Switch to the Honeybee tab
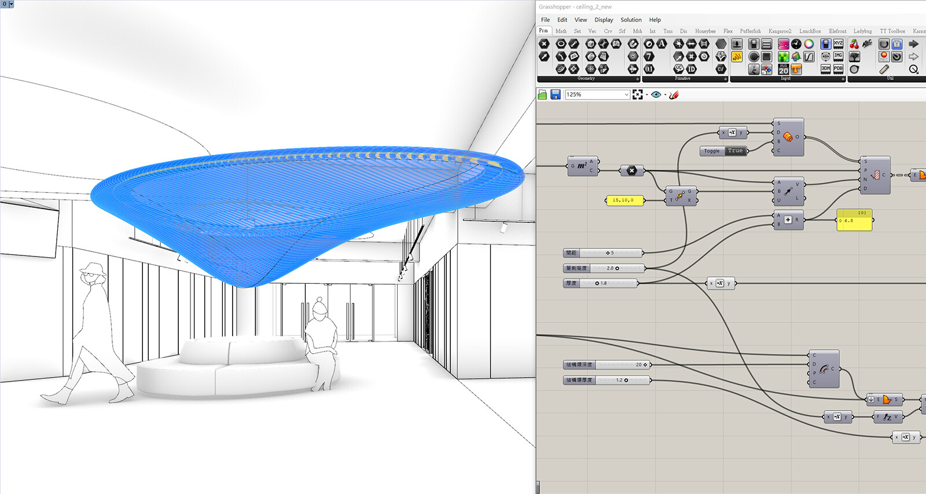Viewport: 926px width, 494px height. 705,31
